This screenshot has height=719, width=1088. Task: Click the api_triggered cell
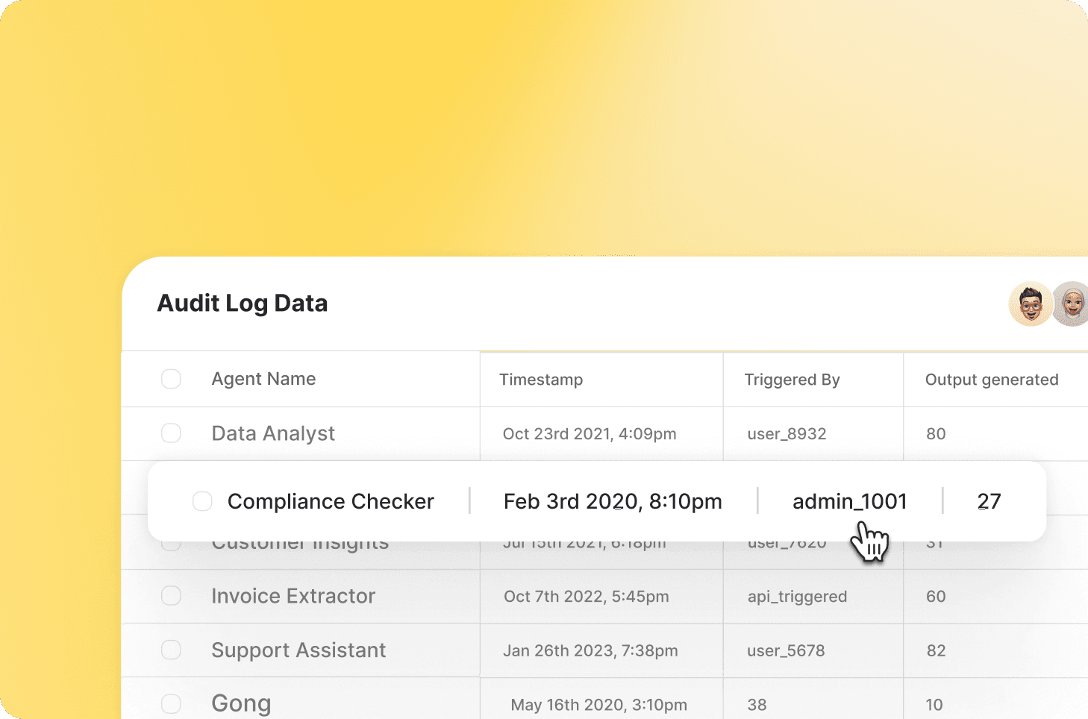click(x=797, y=597)
